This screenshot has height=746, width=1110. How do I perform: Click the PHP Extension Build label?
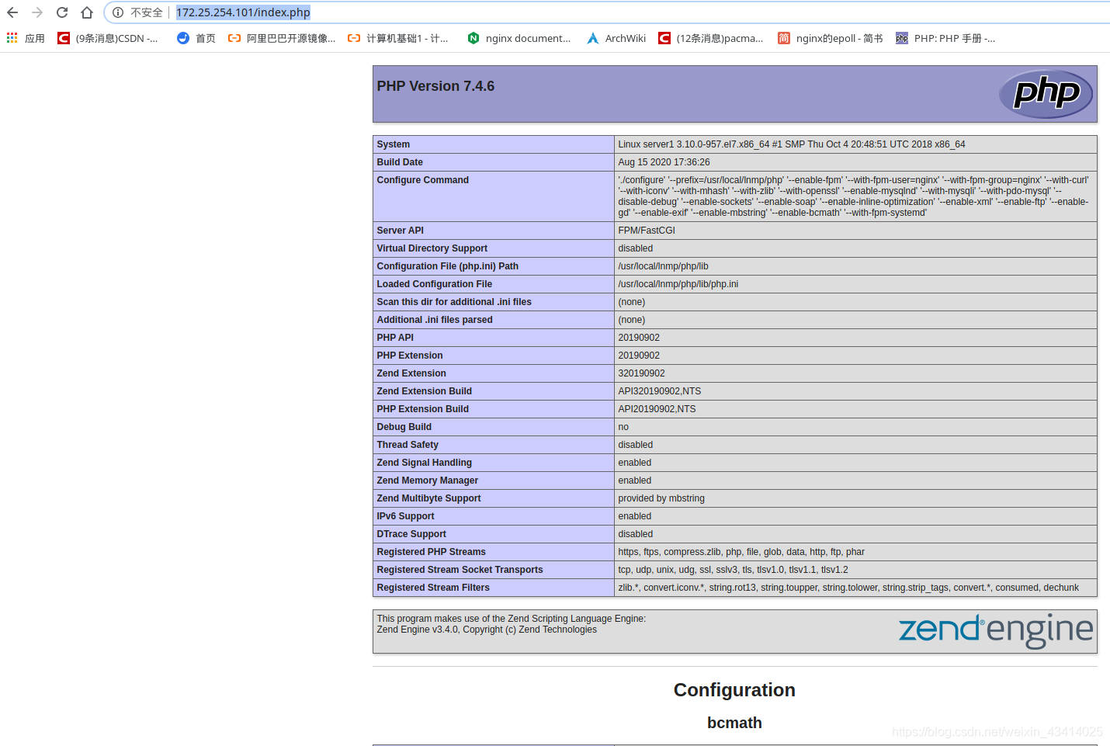(x=422, y=409)
